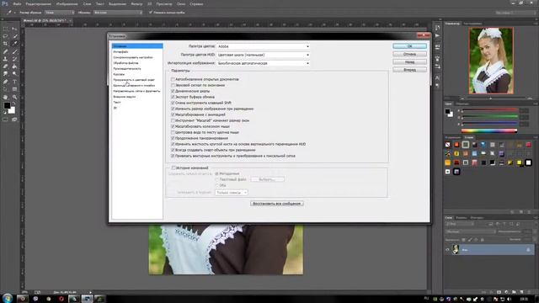Screen dimensions: 539x303
Task: Open the Paragraph panel icon
Action: 437,85
